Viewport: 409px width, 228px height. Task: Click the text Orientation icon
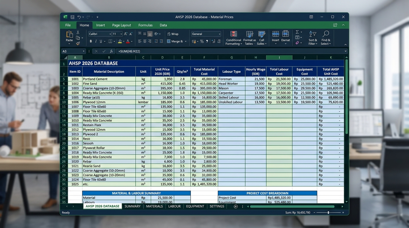[156, 34]
